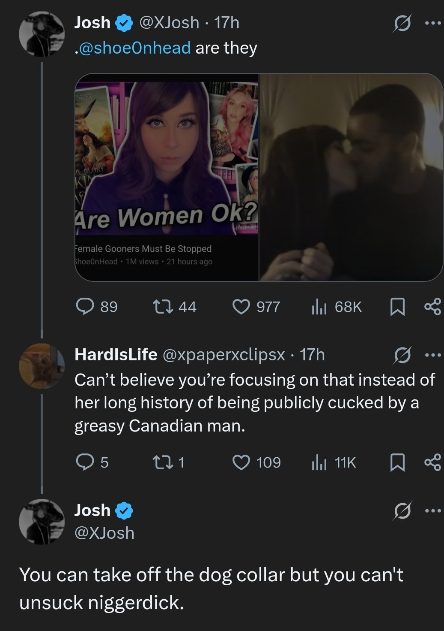Share HardIsLife's reply
The width and height of the screenshot is (444, 631).
point(432,462)
